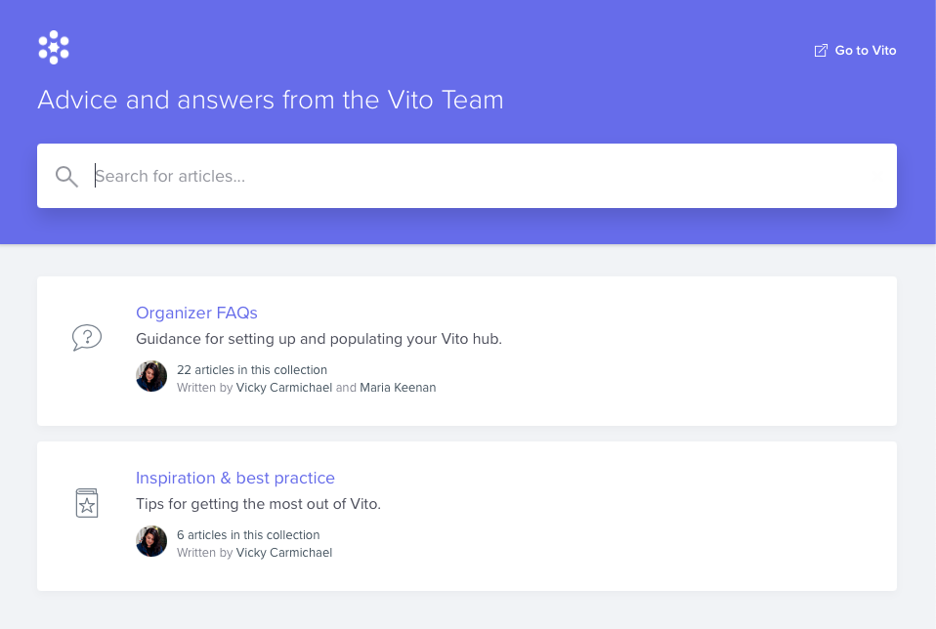
Task: Open the Inspiration & best practice collection
Action: [x=235, y=478]
